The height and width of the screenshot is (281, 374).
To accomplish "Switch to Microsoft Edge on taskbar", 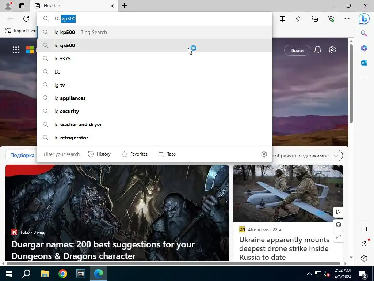I will click(x=99, y=274).
